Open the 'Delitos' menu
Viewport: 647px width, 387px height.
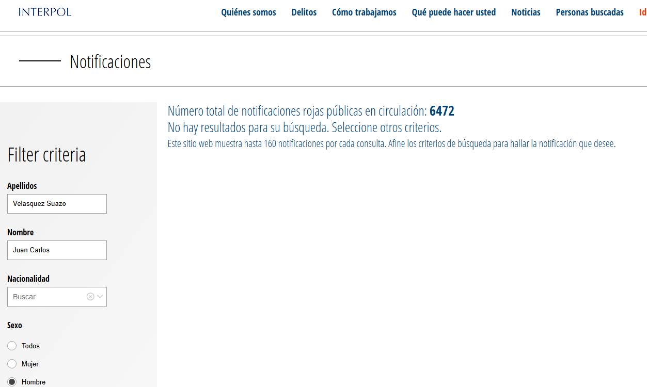pyautogui.click(x=304, y=12)
